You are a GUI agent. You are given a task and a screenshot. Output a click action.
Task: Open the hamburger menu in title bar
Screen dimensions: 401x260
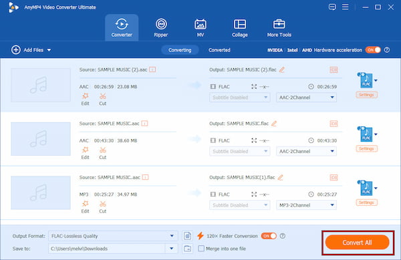coord(346,7)
